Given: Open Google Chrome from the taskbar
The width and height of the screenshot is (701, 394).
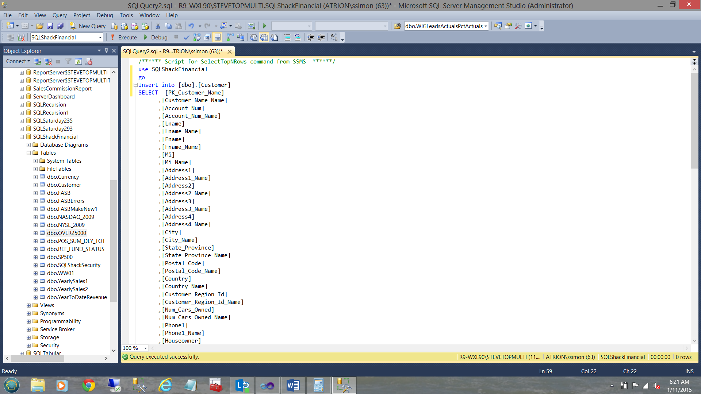Looking at the screenshot, I should click(x=88, y=385).
